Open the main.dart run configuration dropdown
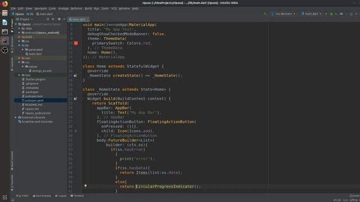The width and height of the screenshot is (360, 202). point(312,14)
